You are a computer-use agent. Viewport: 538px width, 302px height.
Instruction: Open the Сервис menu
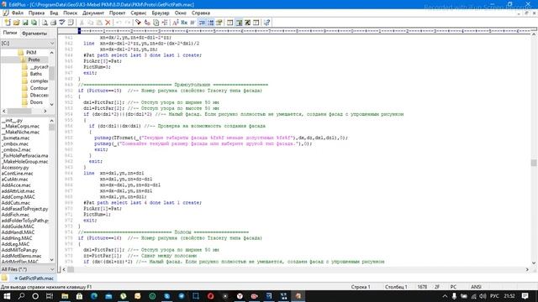[x=139, y=13]
